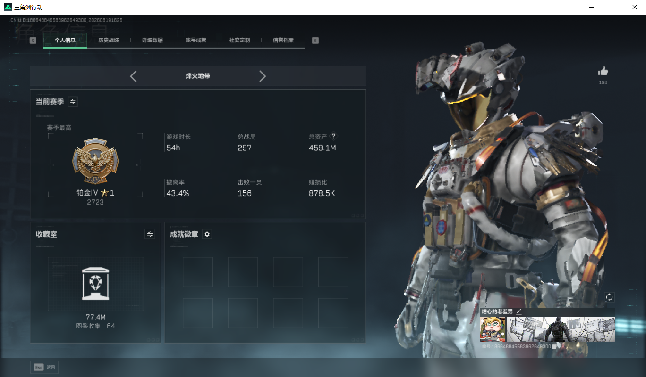Select the first empty achievement badge slot
646x377 pixels.
197,272
